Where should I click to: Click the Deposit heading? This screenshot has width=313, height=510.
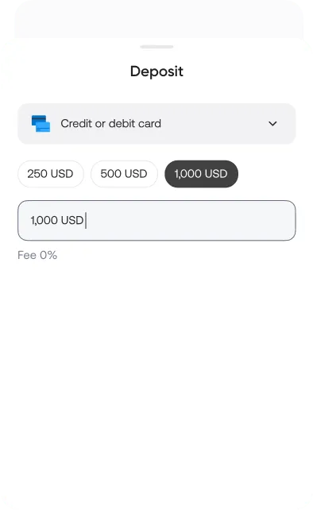[x=156, y=71]
